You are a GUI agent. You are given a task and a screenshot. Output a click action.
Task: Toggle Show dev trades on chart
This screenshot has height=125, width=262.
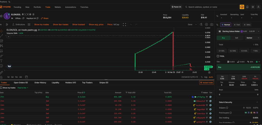[60, 24]
